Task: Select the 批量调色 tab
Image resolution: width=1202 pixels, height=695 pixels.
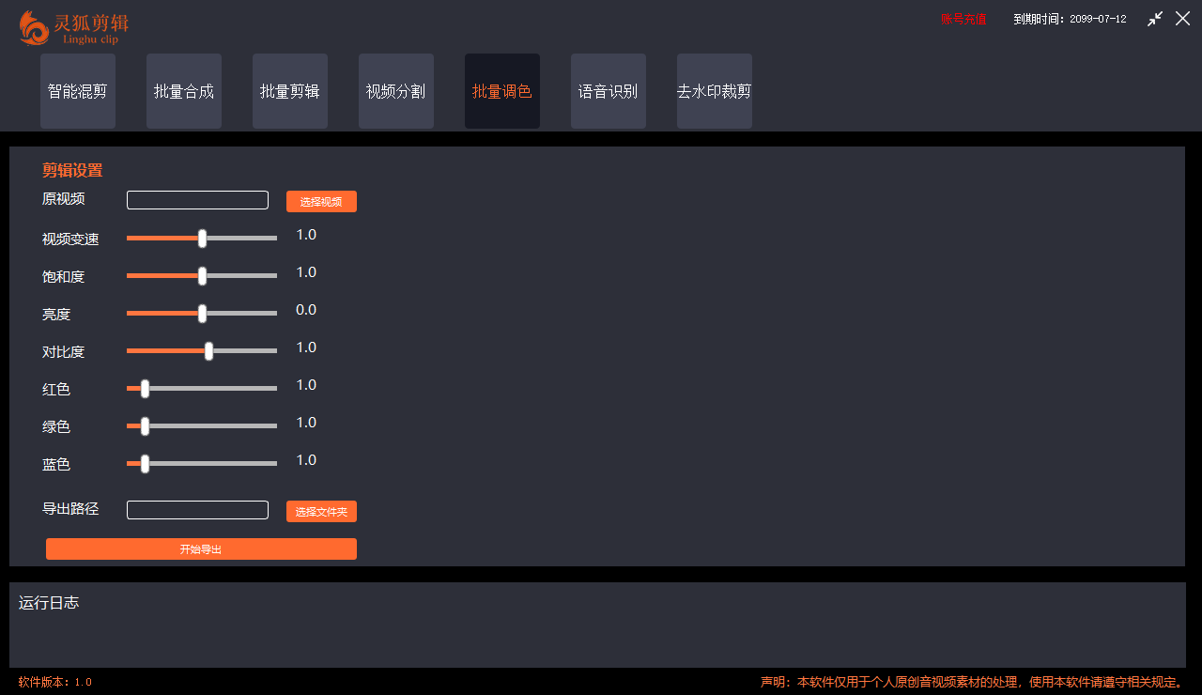Action: tap(501, 91)
